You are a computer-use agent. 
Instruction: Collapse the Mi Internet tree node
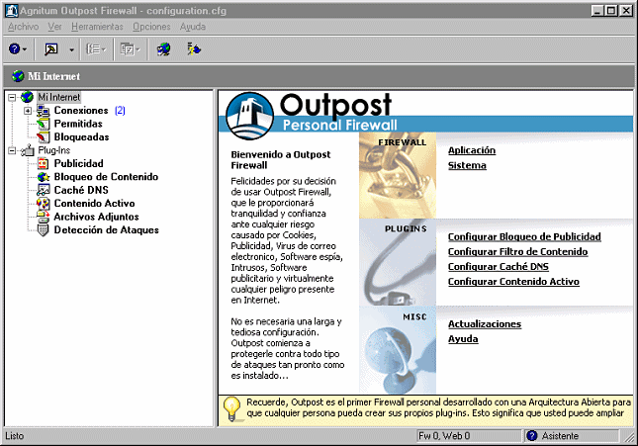click(11, 97)
